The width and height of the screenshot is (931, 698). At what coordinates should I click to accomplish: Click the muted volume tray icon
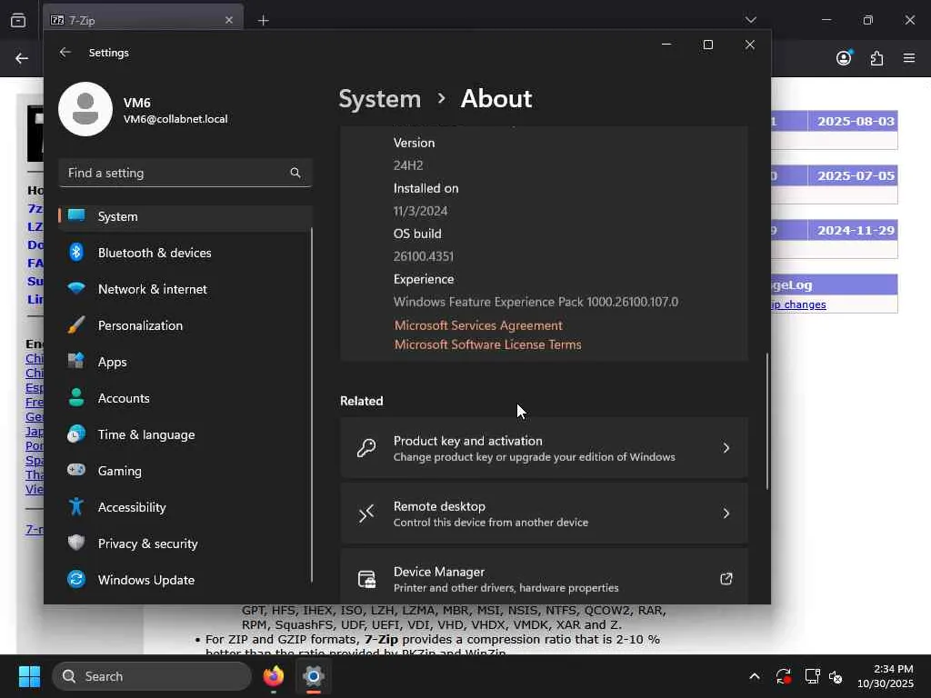click(x=836, y=676)
